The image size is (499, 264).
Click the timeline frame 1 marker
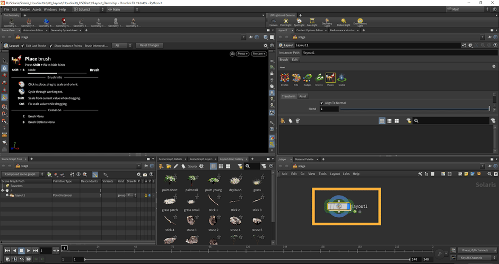coord(64,248)
